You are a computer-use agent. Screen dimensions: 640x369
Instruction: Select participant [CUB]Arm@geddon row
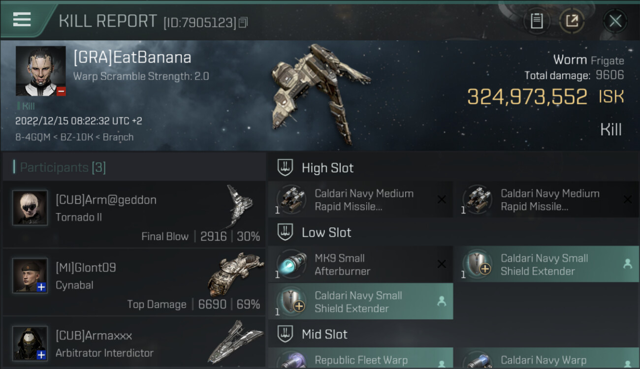click(134, 215)
